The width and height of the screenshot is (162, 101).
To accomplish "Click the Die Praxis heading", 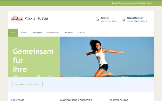I will pyautogui.click(x=18, y=100).
